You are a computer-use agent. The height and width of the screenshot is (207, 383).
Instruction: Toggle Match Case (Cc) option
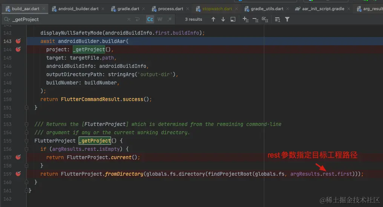tap(150, 19)
